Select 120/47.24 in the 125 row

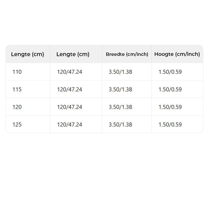[69, 125]
